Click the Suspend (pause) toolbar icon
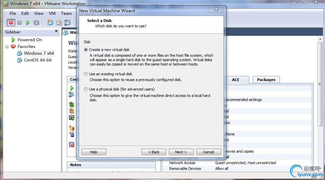Image resolution: width=325 pixels, height=180 pixels. [x=19, y=23]
